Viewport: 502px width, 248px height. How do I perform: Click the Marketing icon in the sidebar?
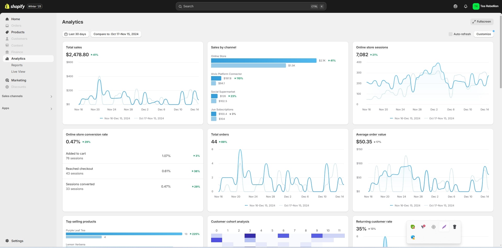(x=7, y=80)
